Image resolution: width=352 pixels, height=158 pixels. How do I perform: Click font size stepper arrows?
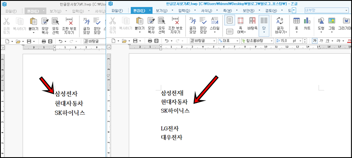tap(305, 41)
